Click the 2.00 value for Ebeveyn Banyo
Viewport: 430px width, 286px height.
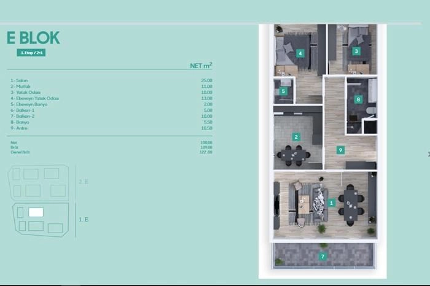(x=208, y=104)
